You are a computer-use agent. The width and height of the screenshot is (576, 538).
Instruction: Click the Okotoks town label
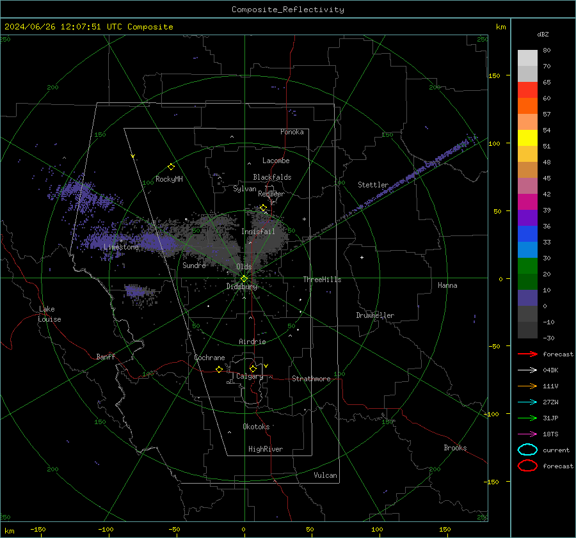[256, 427]
